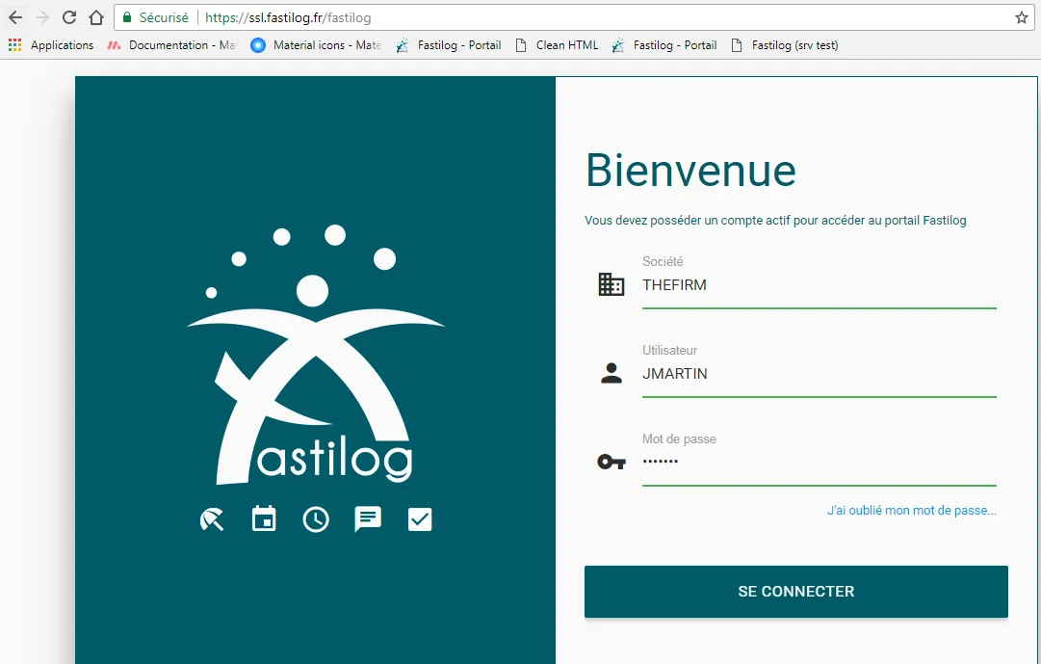This screenshot has height=664, width=1041.
Task: Click the SE CONNECTER button
Action: point(796,592)
